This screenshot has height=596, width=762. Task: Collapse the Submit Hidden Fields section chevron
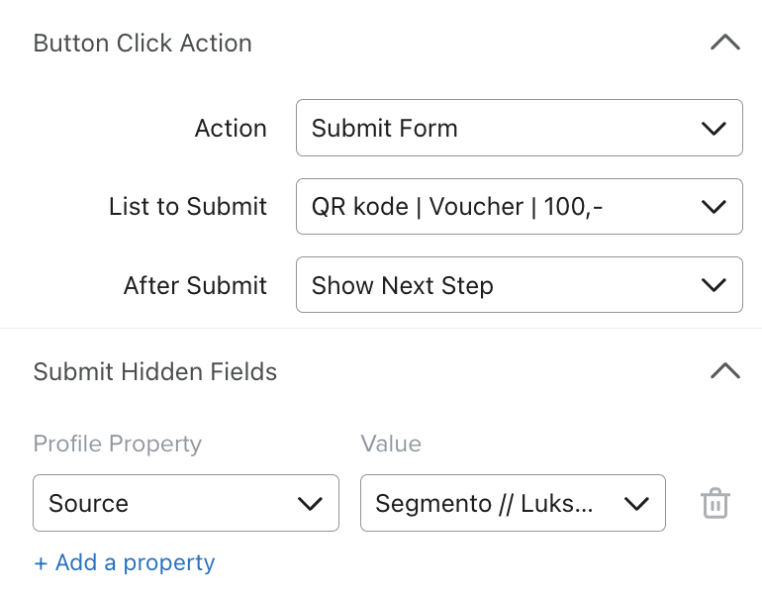725,371
